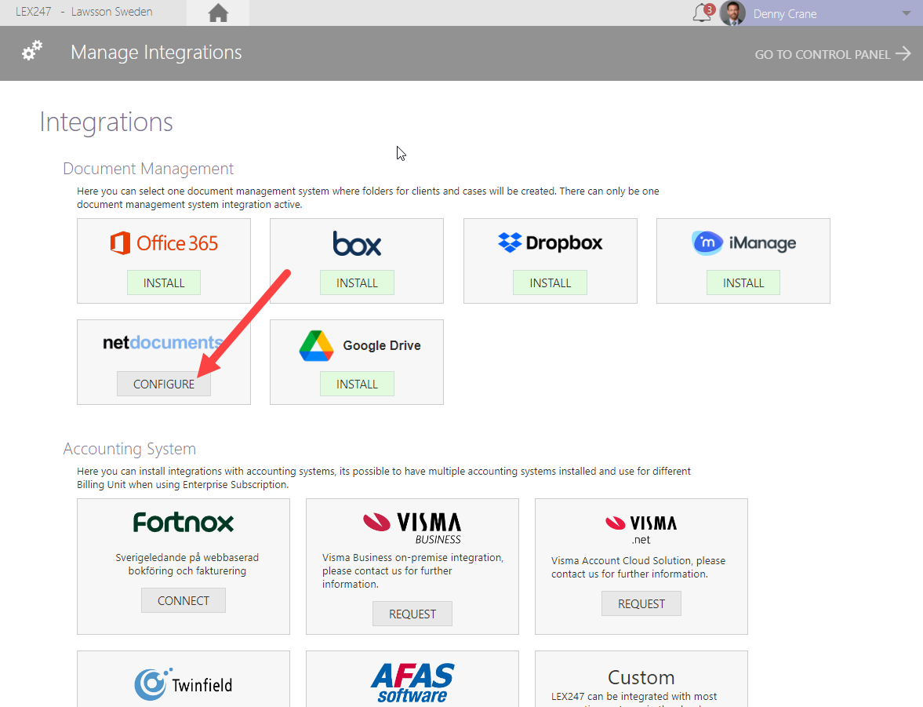Screen dimensions: 923x707
Task: Go to Control Panel link
Action: click(832, 54)
